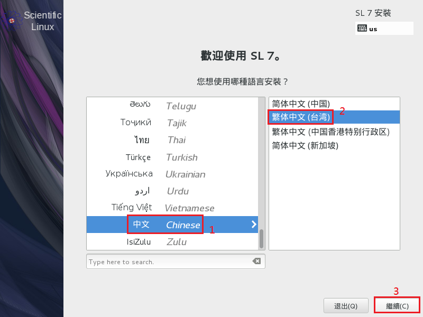This screenshot has width=423, height=317.
Task: Click the language list scrollbar thumb
Action: coord(261,239)
